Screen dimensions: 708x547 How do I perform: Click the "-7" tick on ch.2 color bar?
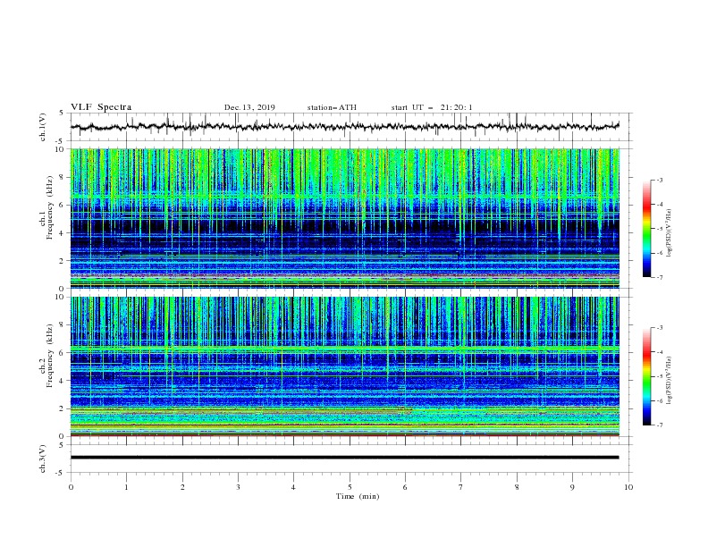click(x=659, y=425)
